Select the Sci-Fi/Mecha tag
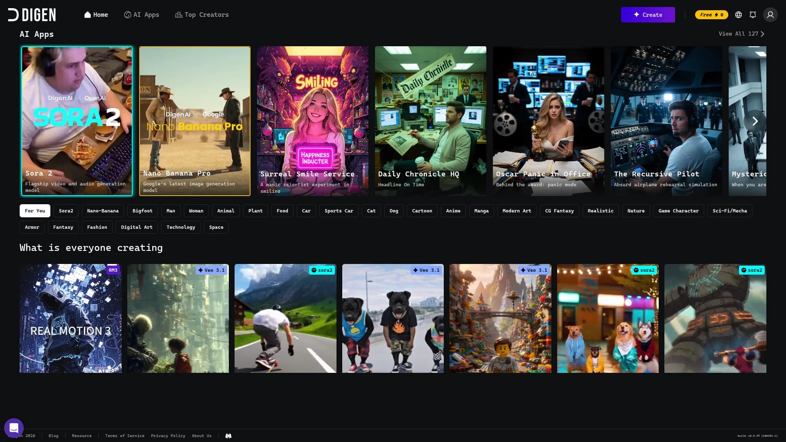786x442 pixels. [730, 211]
